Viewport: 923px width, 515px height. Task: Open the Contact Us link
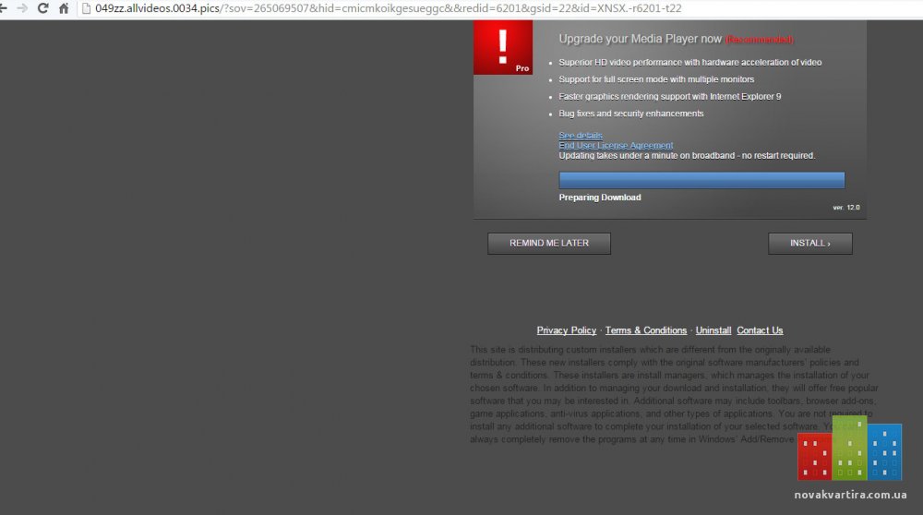[760, 330]
